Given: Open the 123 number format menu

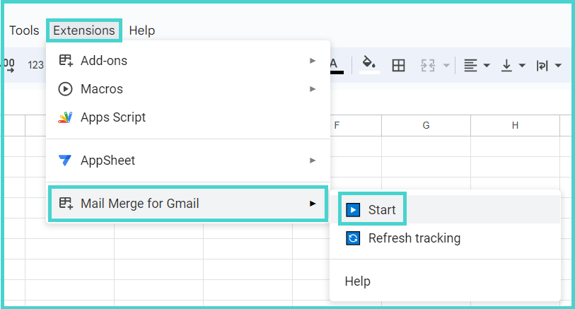Looking at the screenshot, I should (x=35, y=65).
